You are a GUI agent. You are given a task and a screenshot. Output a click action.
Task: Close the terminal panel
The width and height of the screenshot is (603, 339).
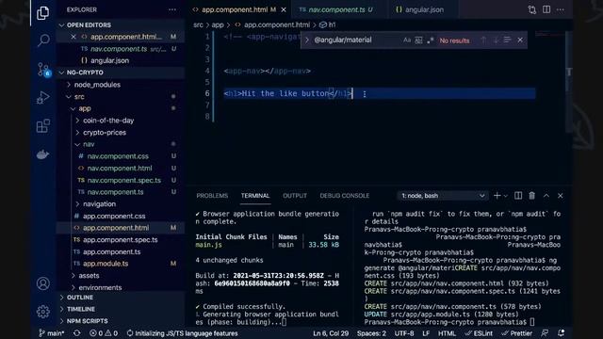point(561,196)
